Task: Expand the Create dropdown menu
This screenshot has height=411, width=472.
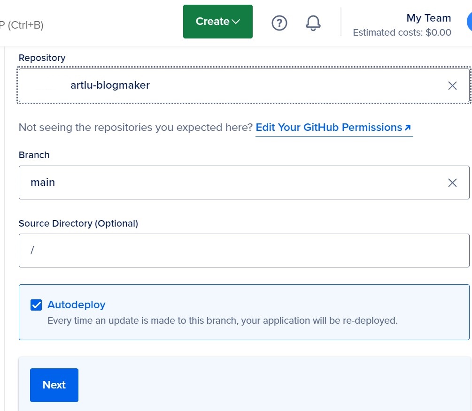Action: pyautogui.click(x=217, y=21)
